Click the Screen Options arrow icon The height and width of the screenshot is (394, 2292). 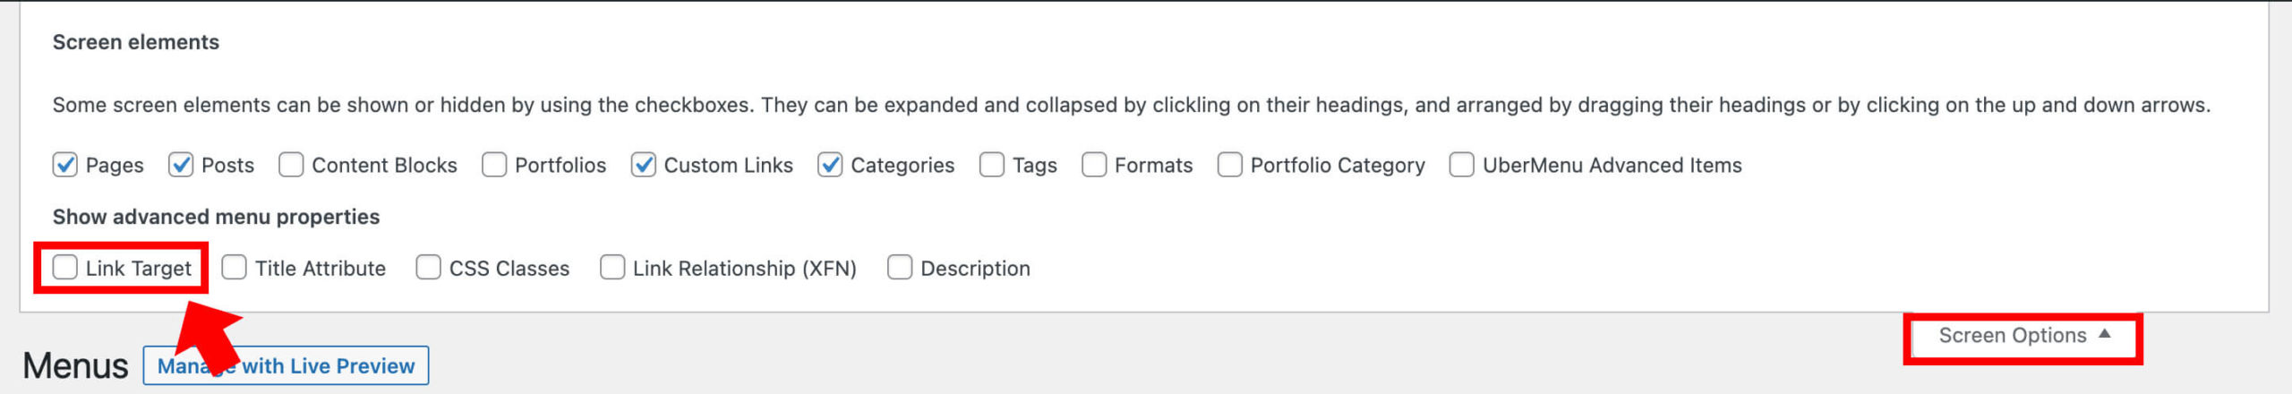coord(2105,334)
